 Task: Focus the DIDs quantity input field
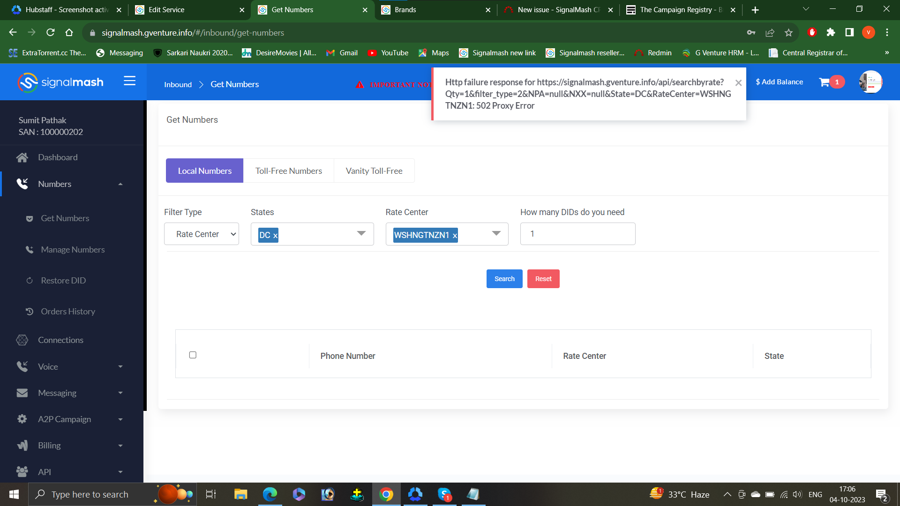[577, 234]
